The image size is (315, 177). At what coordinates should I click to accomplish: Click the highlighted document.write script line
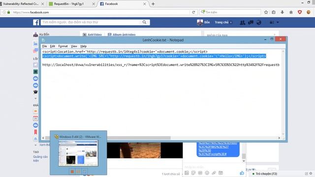pos(154,56)
